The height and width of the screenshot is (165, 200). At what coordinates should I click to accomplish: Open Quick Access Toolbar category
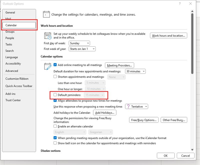click(x=19, y=86)
